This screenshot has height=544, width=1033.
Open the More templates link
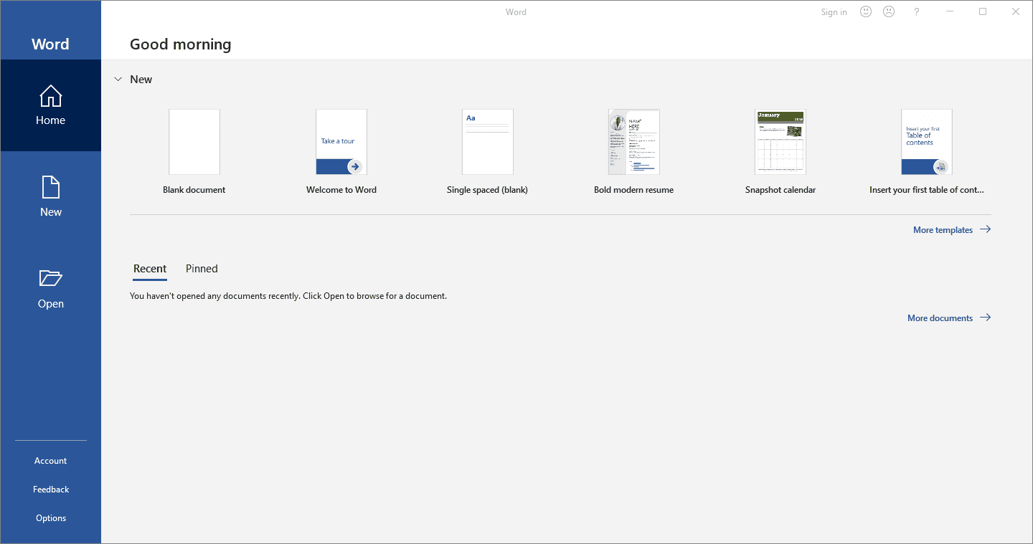943,230
